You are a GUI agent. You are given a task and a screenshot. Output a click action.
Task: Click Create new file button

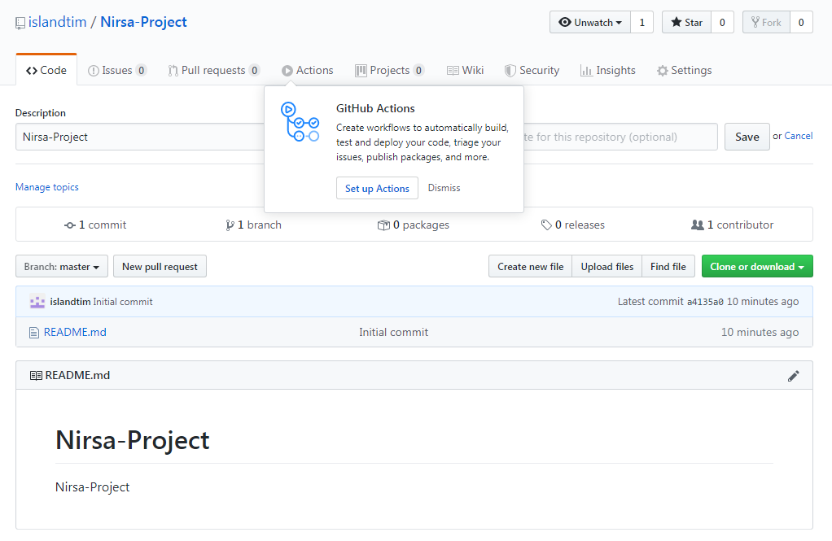(x=531, y=266)
